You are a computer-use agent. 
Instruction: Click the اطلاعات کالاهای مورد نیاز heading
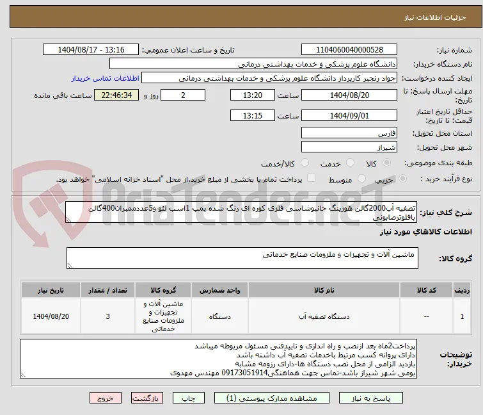[x=425, y=232]
